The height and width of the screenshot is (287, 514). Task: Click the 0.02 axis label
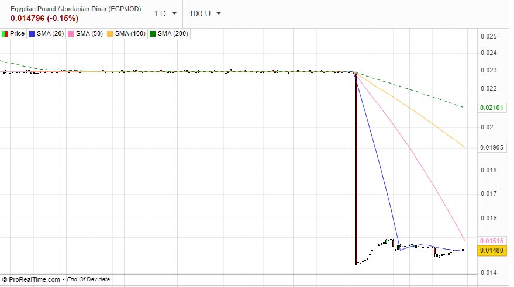coord(487,127)
